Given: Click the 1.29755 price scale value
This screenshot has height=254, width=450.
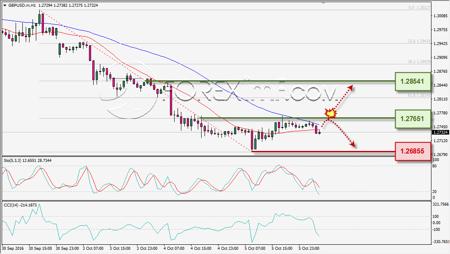Looking at the screenshot, I should [441, 30].
